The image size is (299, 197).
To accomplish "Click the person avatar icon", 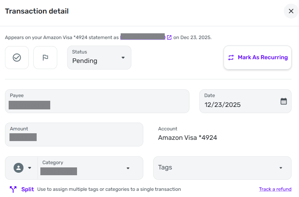I will tap(19, 168).
